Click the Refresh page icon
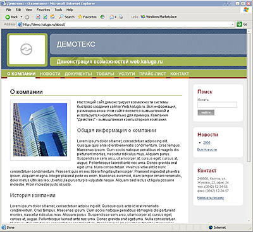This screenshot has width=253, height=232. [x=45, y=17]
